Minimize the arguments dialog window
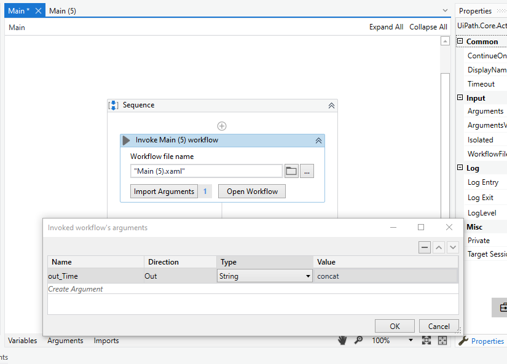Viewport: 507px width, 364px height. click(x=393, y=227)
